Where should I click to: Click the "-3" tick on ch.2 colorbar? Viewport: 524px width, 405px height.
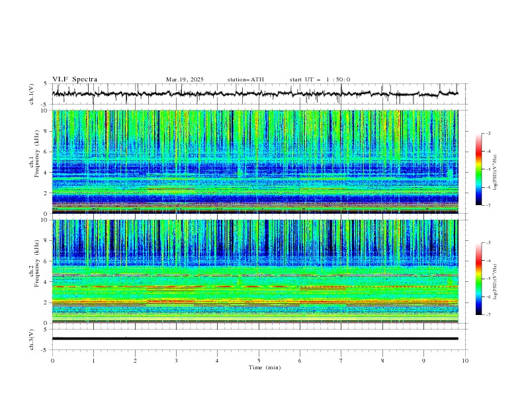pos(488,243)
